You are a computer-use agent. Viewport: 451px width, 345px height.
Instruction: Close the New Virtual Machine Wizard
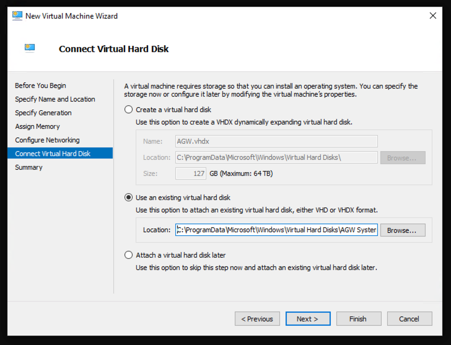coord(432,15)
